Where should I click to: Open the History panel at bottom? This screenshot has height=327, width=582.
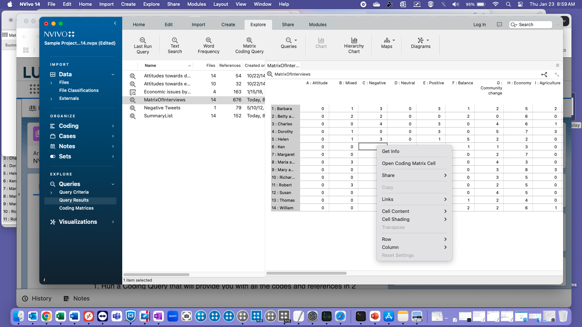click(x=37, y=298)
